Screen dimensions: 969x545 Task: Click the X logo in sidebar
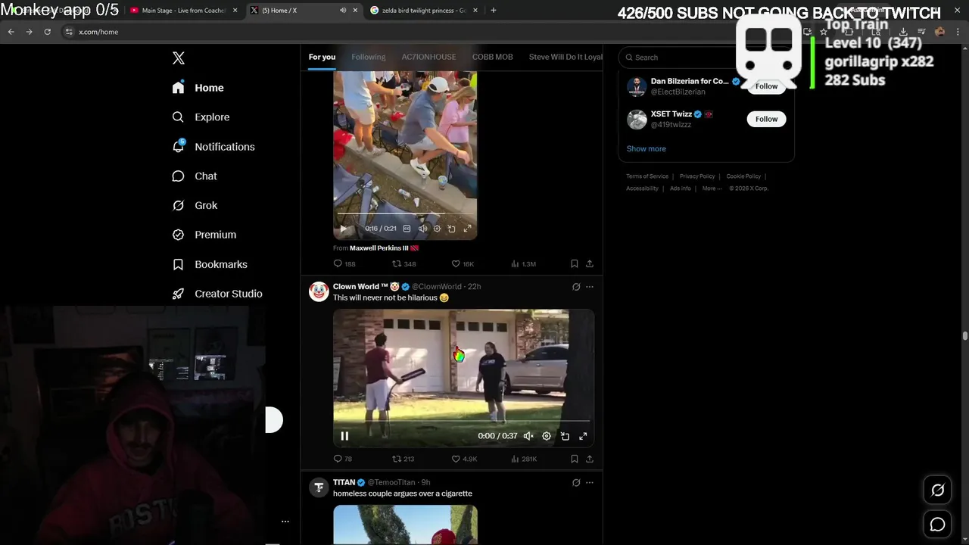pyautogui.click(x=179, y=58)
